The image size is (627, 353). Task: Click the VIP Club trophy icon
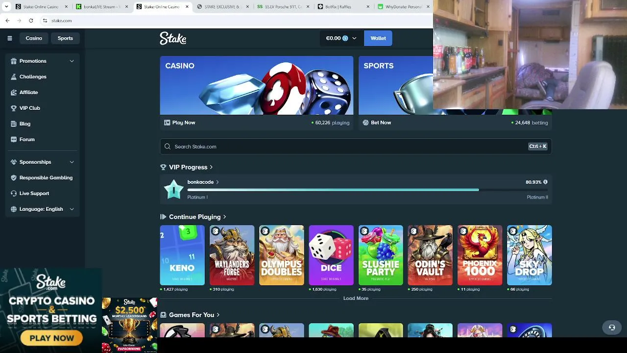click(14, 108)
